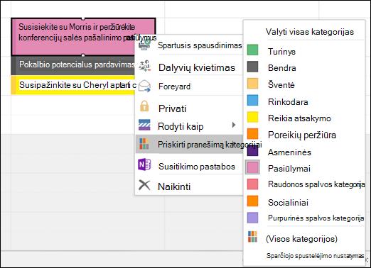Select the Poreikių peržiūra category label
This screenshot has width=371, height=268.
pos(302,135)
